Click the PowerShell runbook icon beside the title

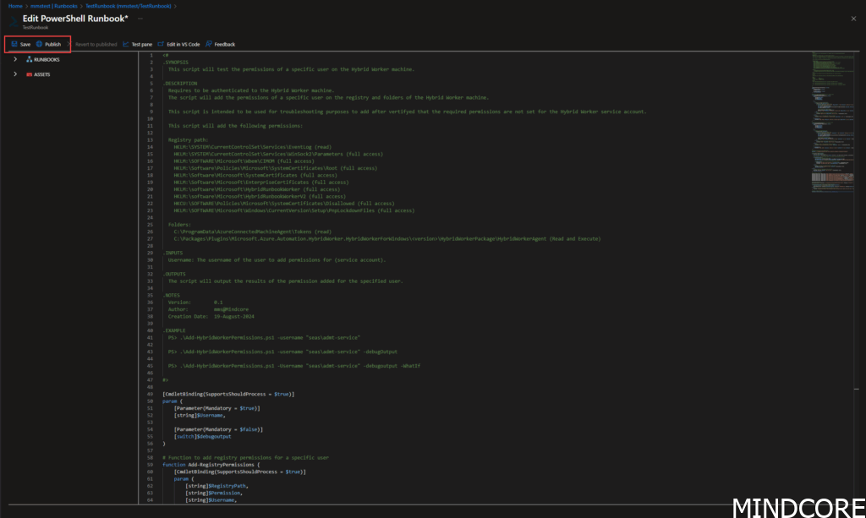(x=13, y=21)
